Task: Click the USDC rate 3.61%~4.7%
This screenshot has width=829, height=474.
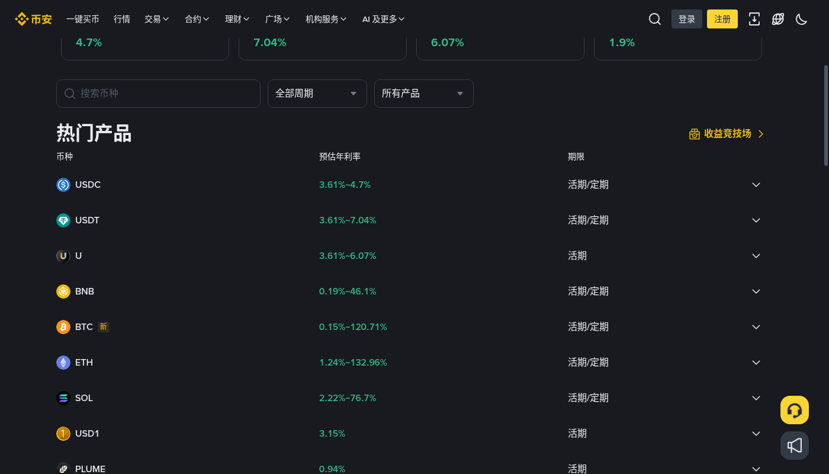Action: (x=345, y=185)
